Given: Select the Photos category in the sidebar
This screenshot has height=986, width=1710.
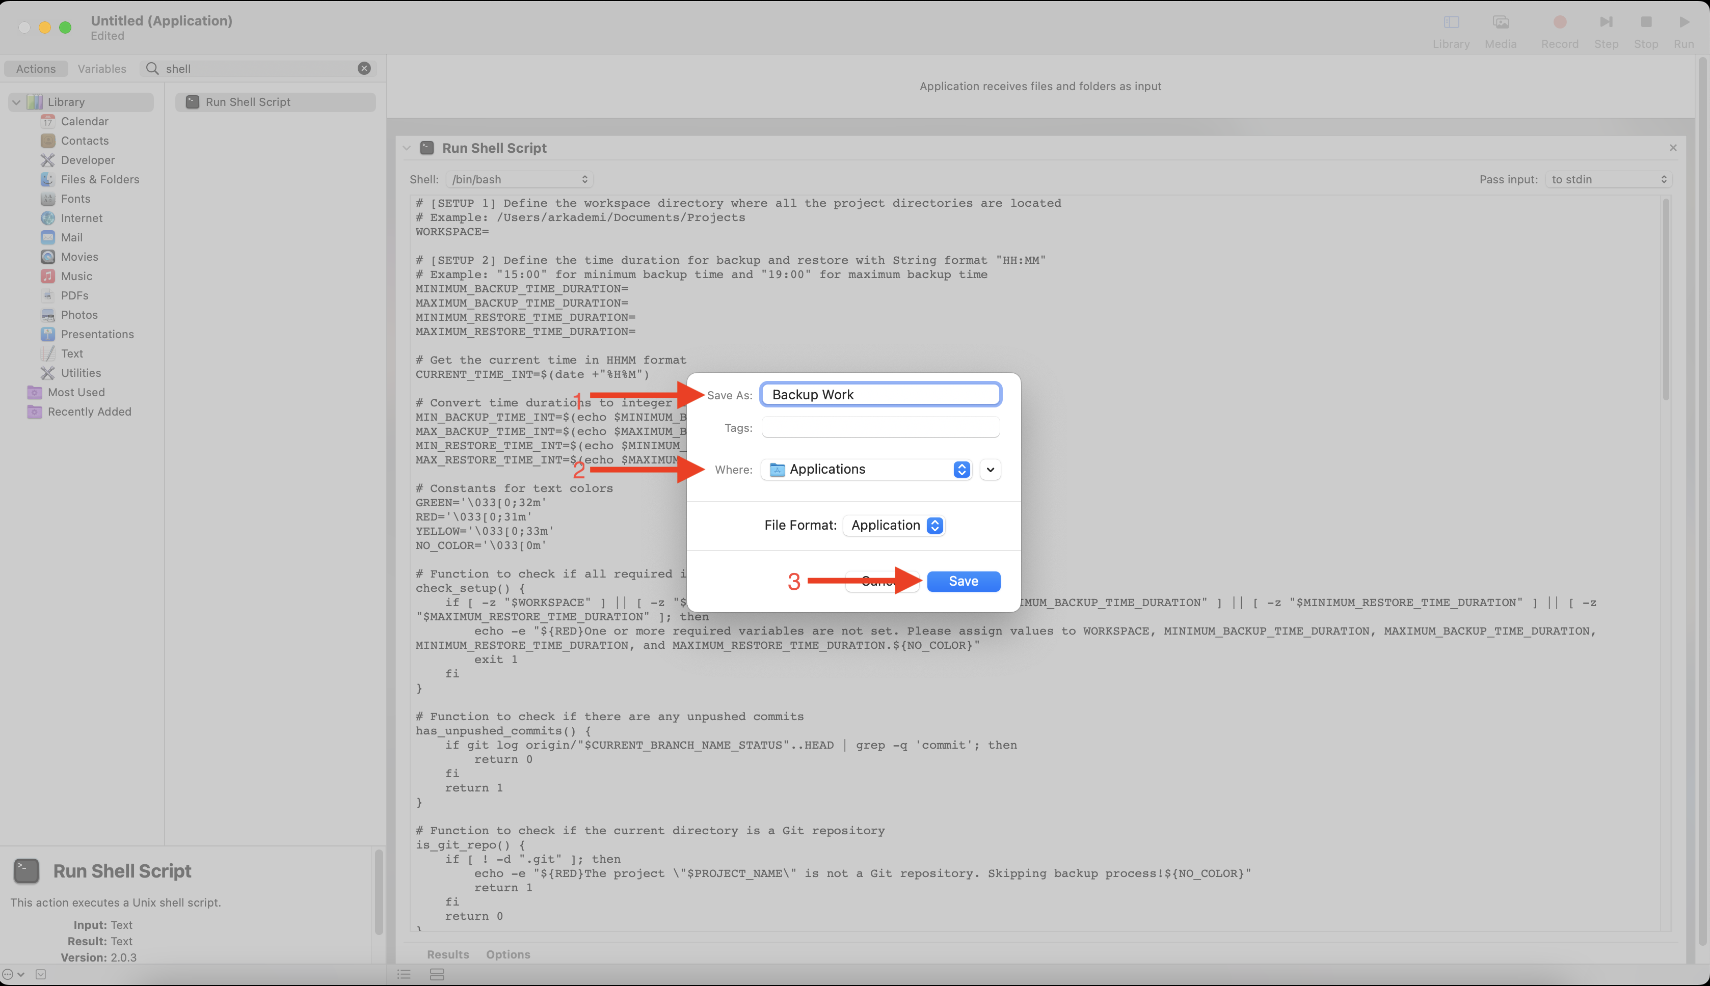Looking at the screenshot, I should click(79, 314).
